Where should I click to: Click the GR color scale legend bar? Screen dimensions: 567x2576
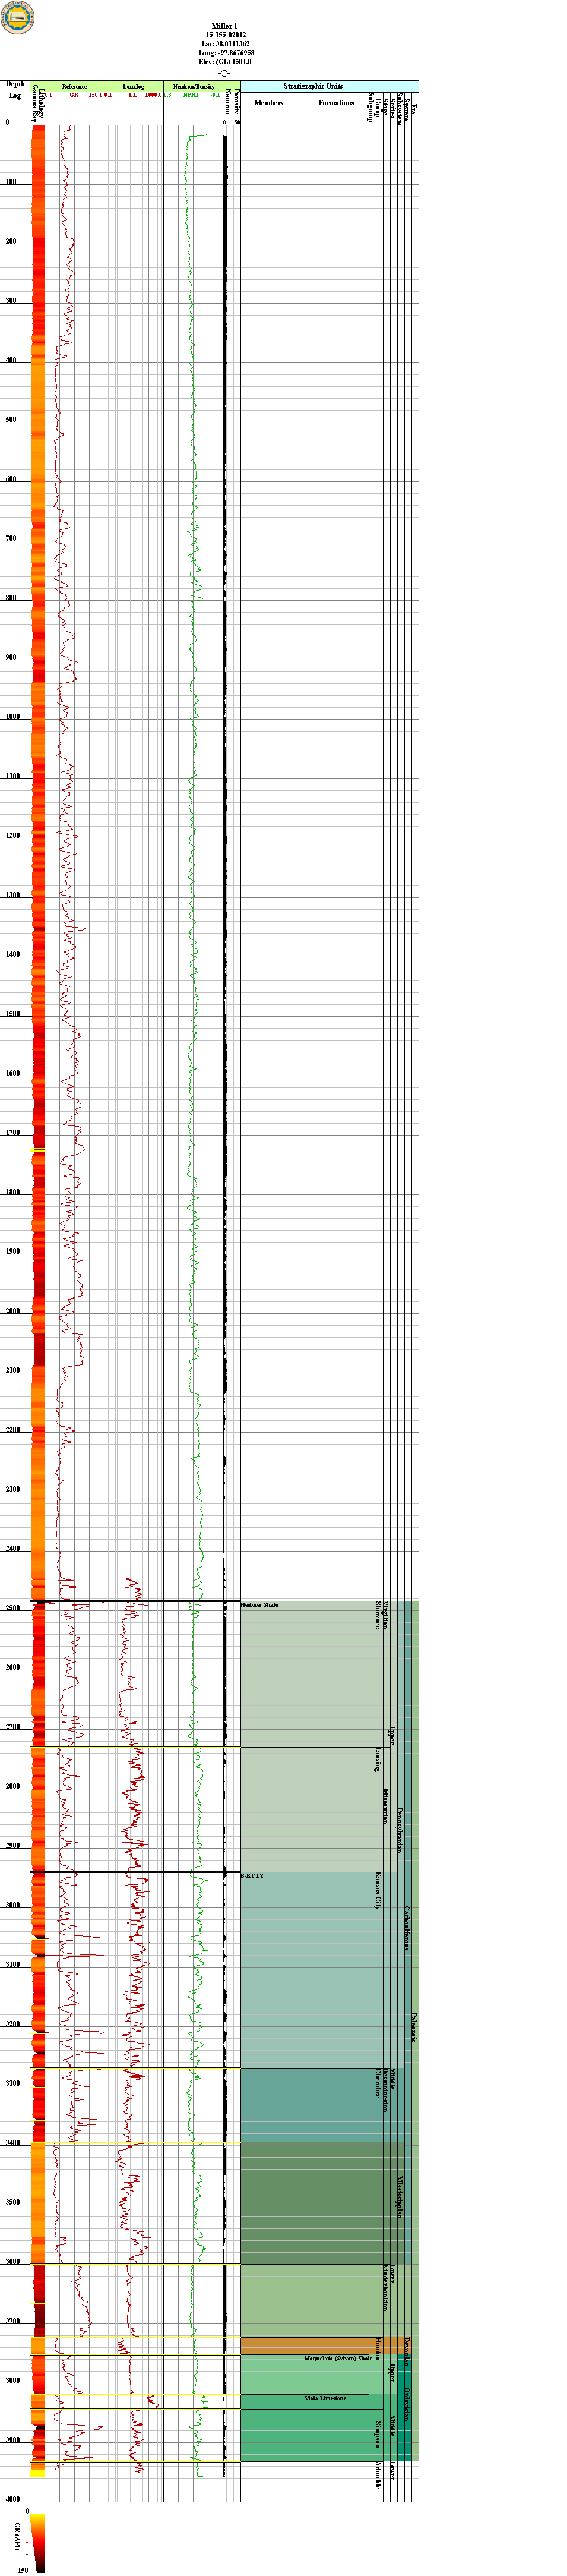pyautogui.click(x=37, y=2542)
